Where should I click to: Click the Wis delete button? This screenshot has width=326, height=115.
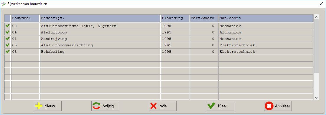click(x=163, y=106)
